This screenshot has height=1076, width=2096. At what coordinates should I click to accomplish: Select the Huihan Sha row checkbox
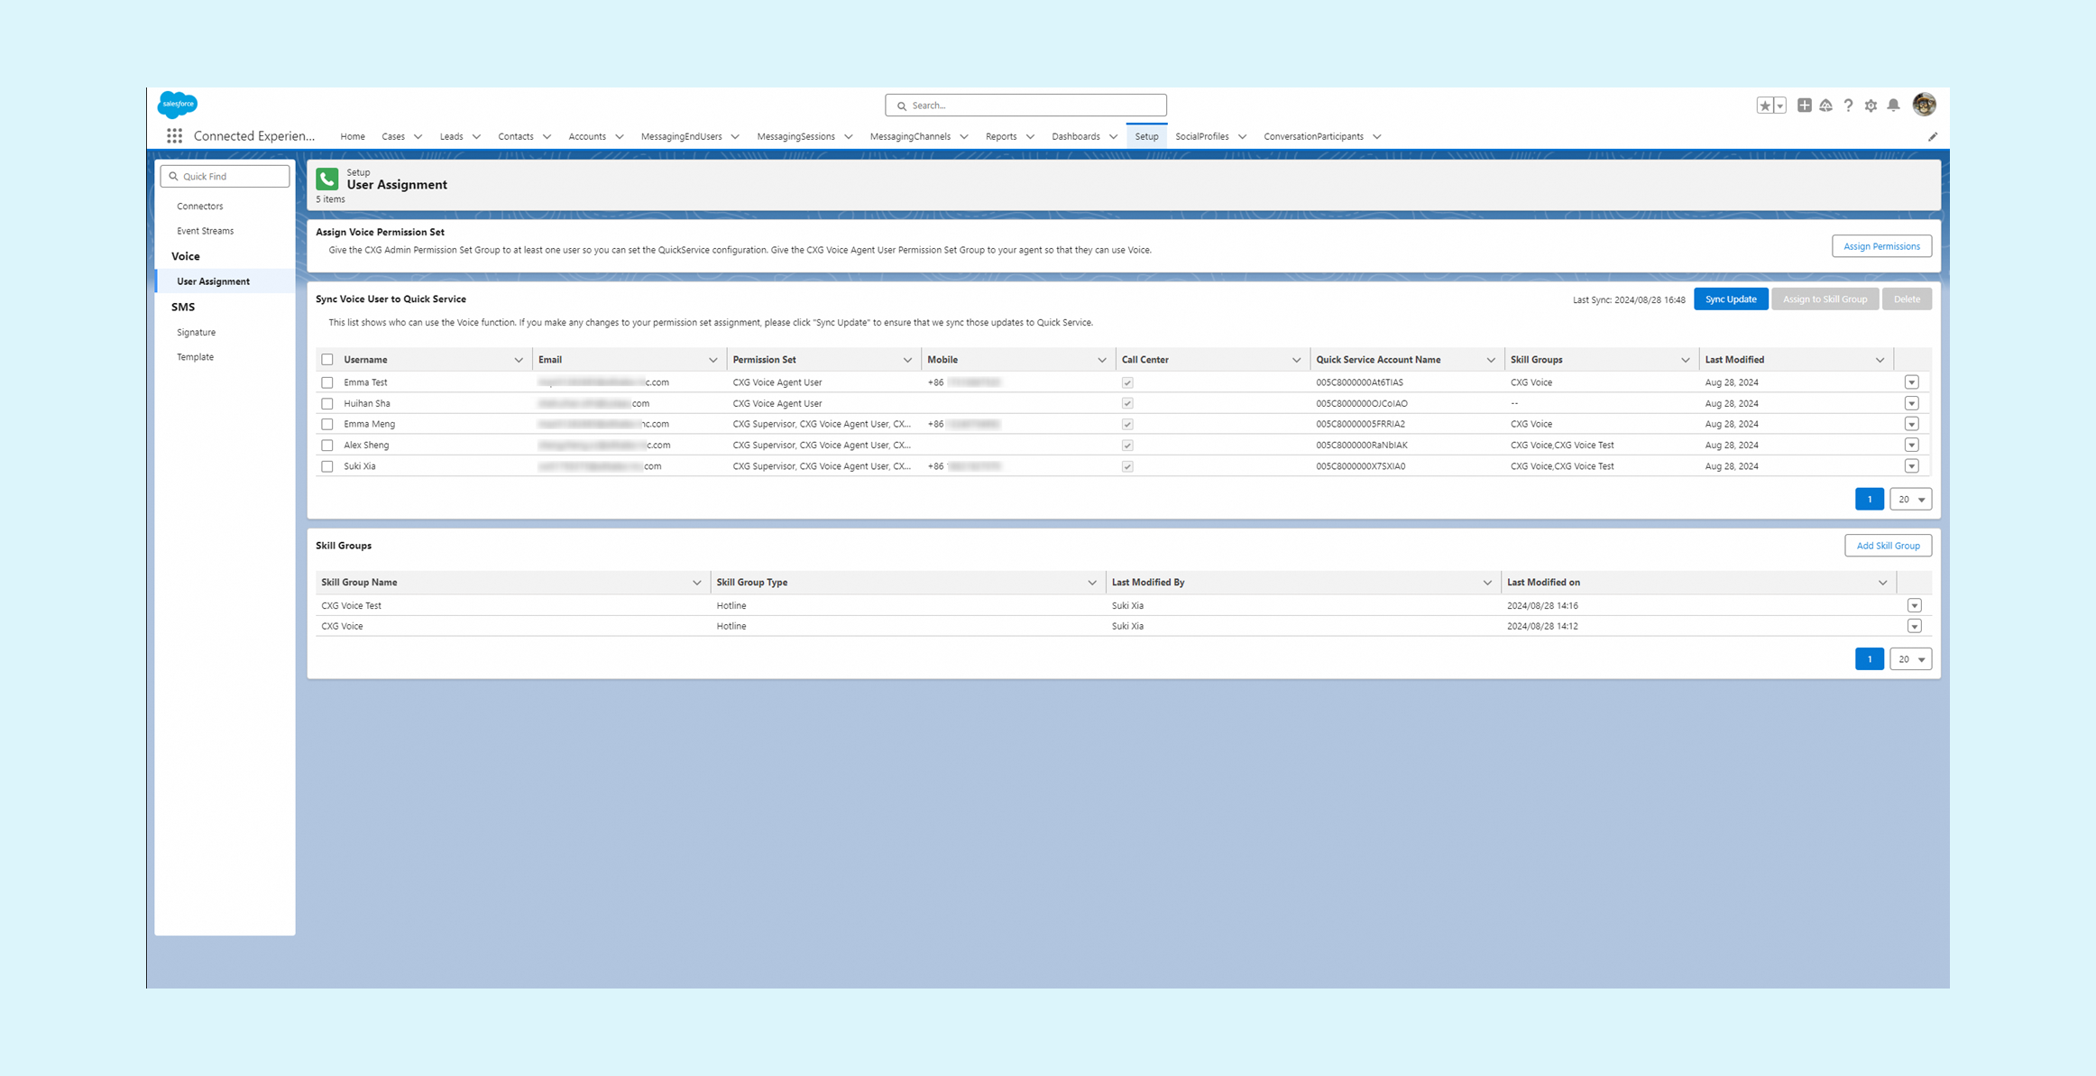(327, 404)
